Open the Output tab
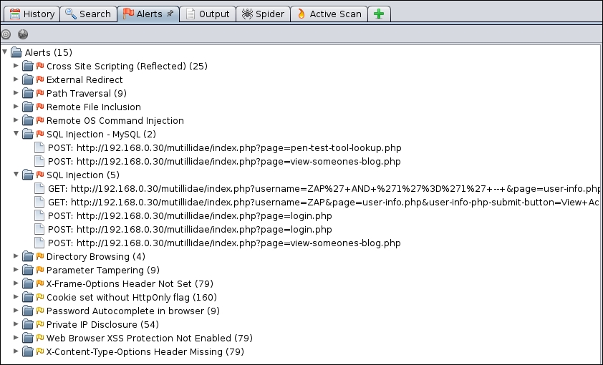 click(x=208, y=14)
